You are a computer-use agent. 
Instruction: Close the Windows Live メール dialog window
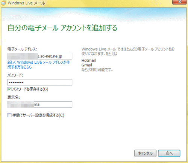point(179,2)
